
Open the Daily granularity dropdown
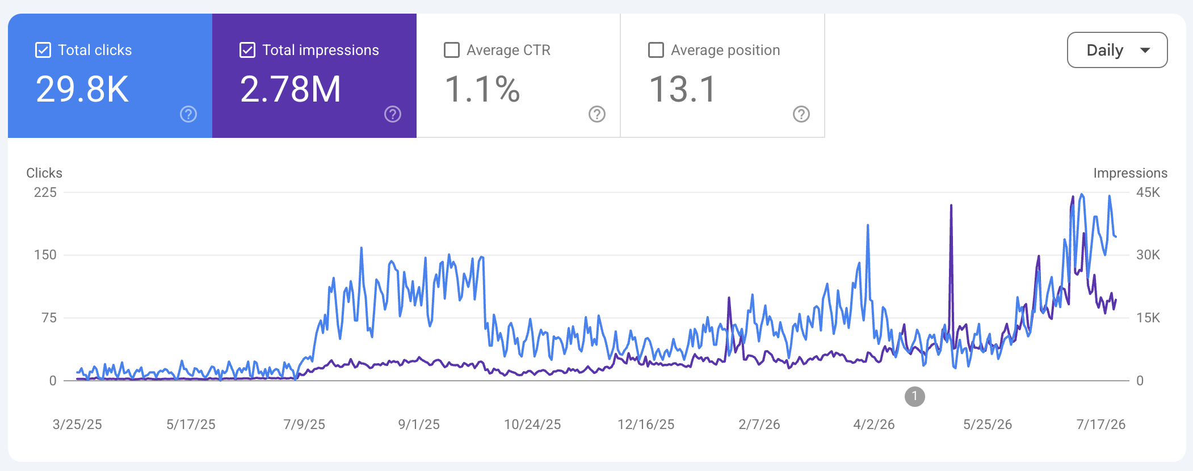click(x=1117, y=50)
